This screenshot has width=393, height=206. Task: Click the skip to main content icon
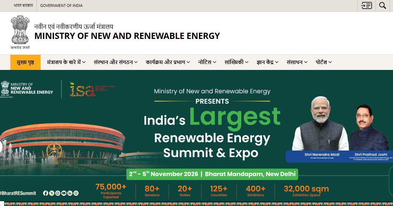pyautogui.click(x=366, y=6)
